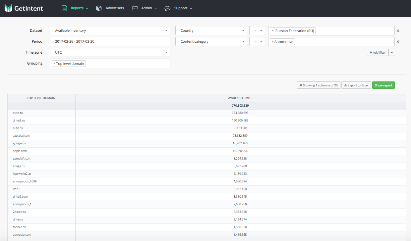Remove the Country filter row

point(398,31)
